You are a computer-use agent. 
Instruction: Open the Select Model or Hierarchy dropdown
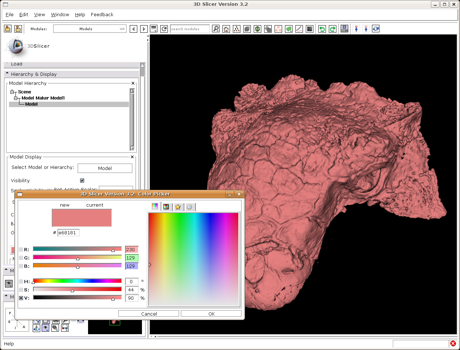coord(105,168)
